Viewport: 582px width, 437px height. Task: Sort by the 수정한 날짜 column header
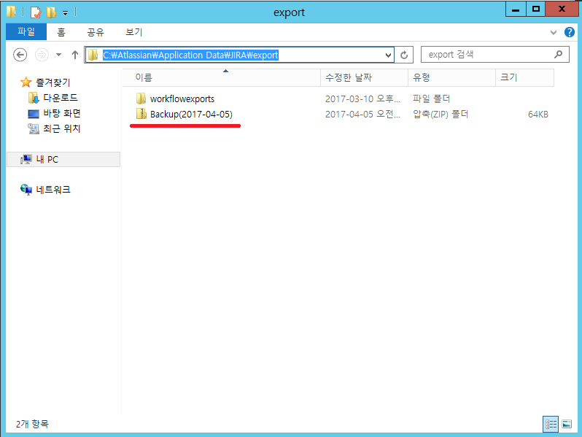point(364,77)
